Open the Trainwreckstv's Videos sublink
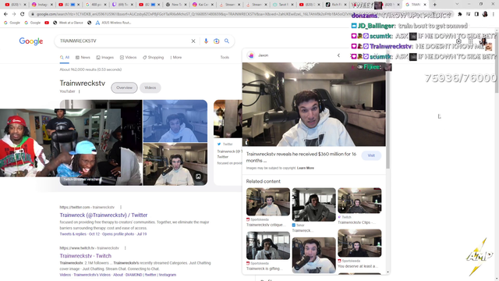 click(92, 275)
